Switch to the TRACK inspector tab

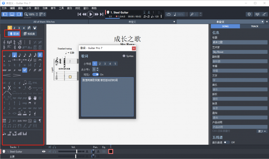(x=254, y=26)
